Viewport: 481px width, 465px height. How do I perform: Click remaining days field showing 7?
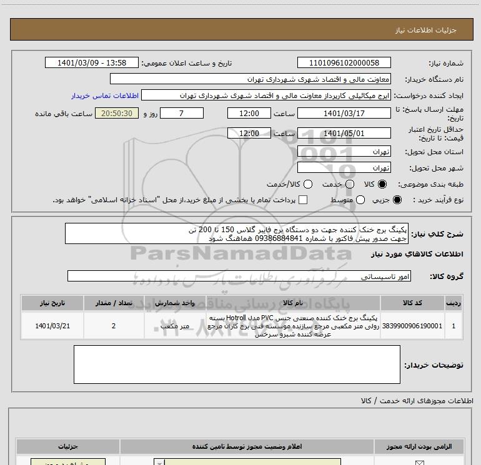pos(182,113)
